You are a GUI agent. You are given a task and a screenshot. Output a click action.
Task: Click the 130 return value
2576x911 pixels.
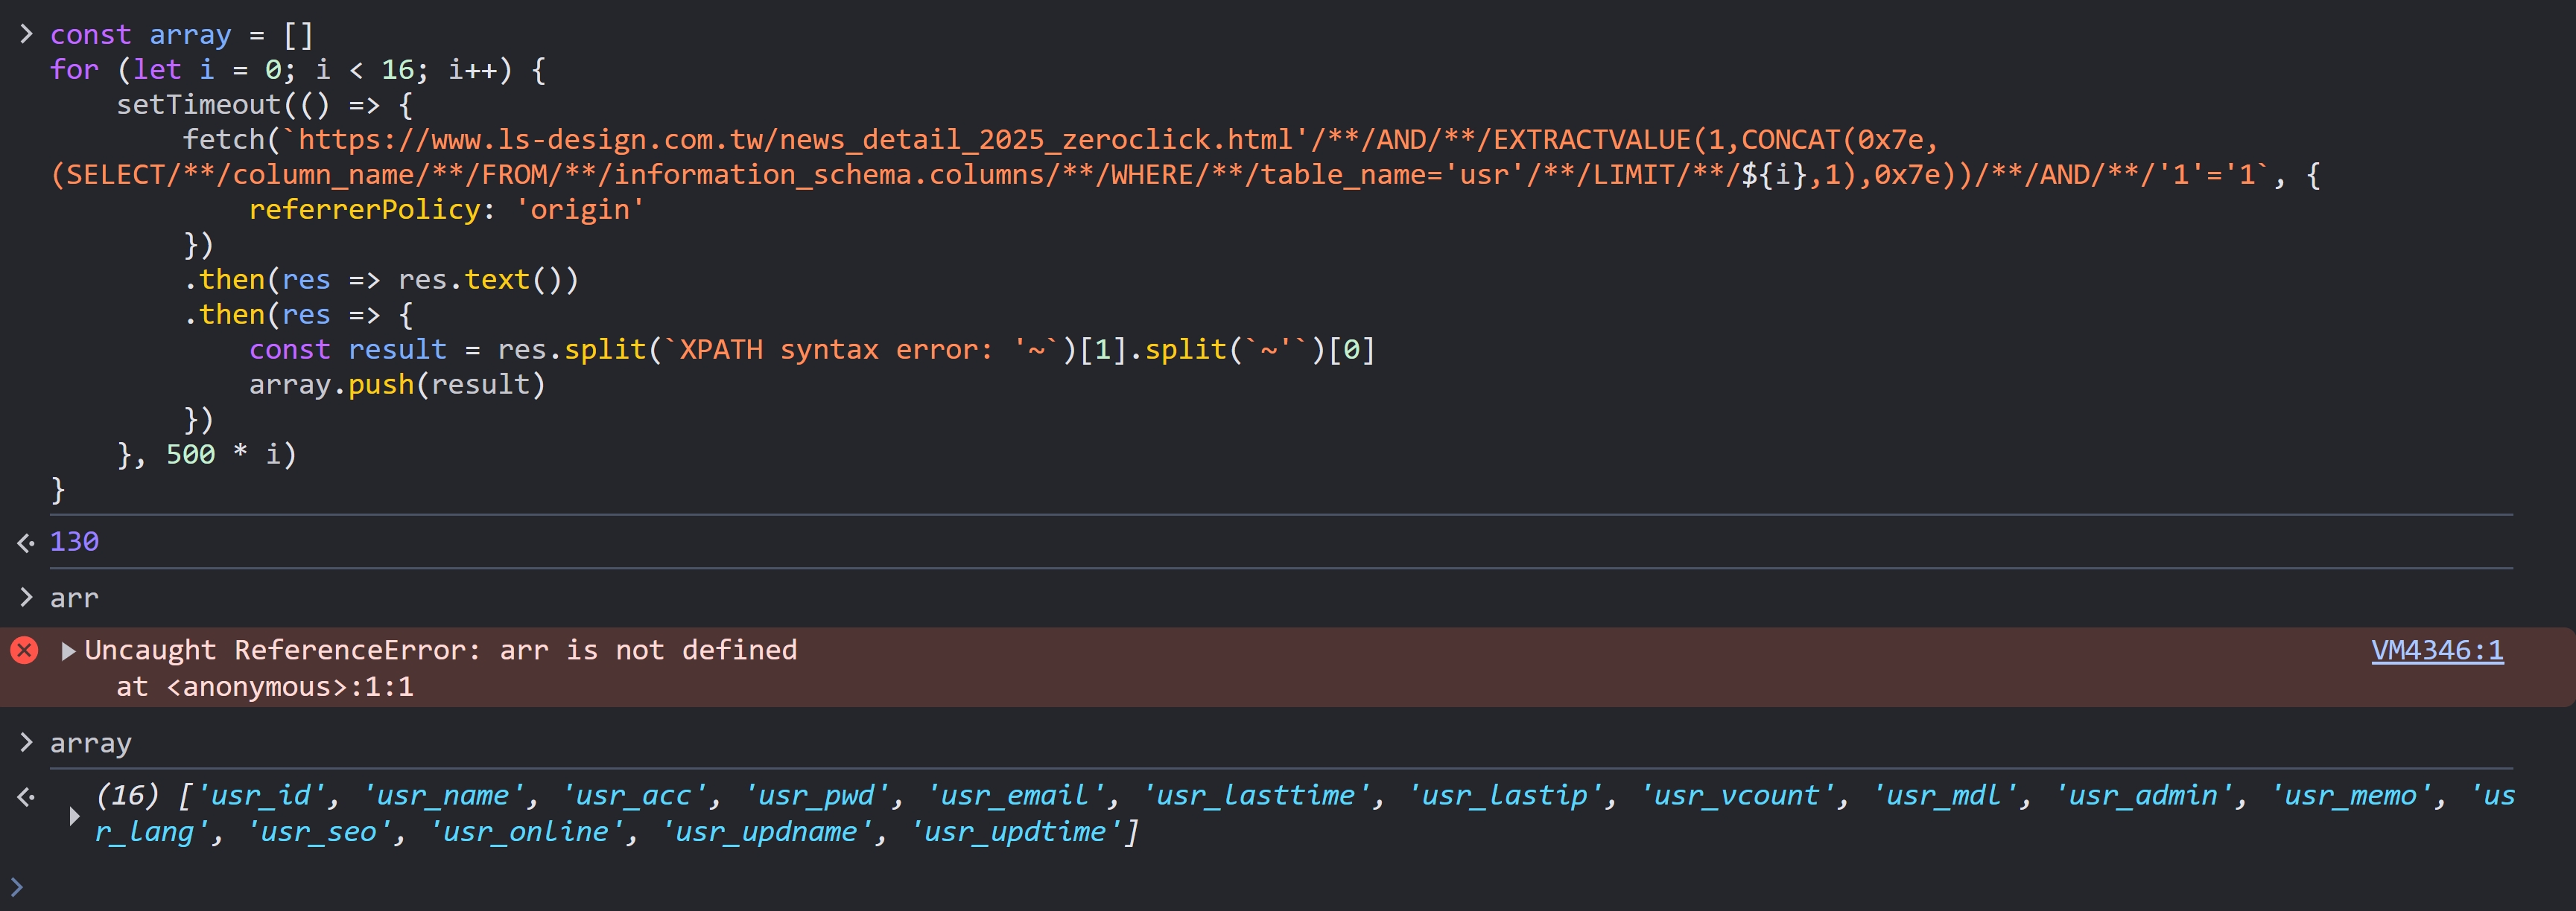pos(75,541)
